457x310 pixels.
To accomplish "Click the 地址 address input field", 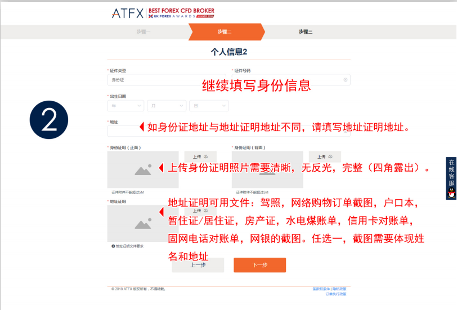I will click(x=229, y=132).
